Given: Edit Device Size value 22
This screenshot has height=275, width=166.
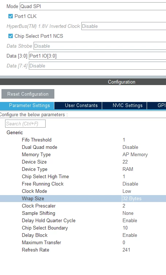Looking at the screenshot, I should (125, 162).
